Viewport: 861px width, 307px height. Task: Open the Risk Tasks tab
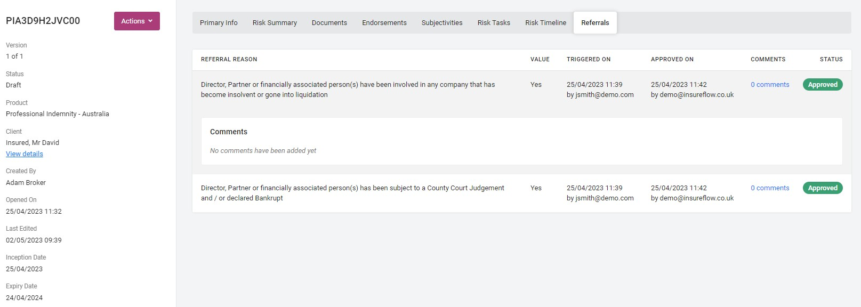point(494,23)
